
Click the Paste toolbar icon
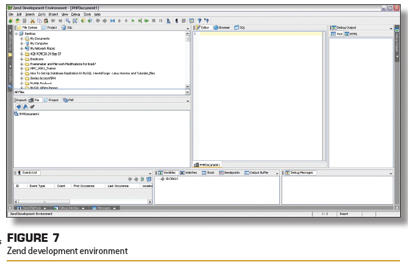coord(46,21)
